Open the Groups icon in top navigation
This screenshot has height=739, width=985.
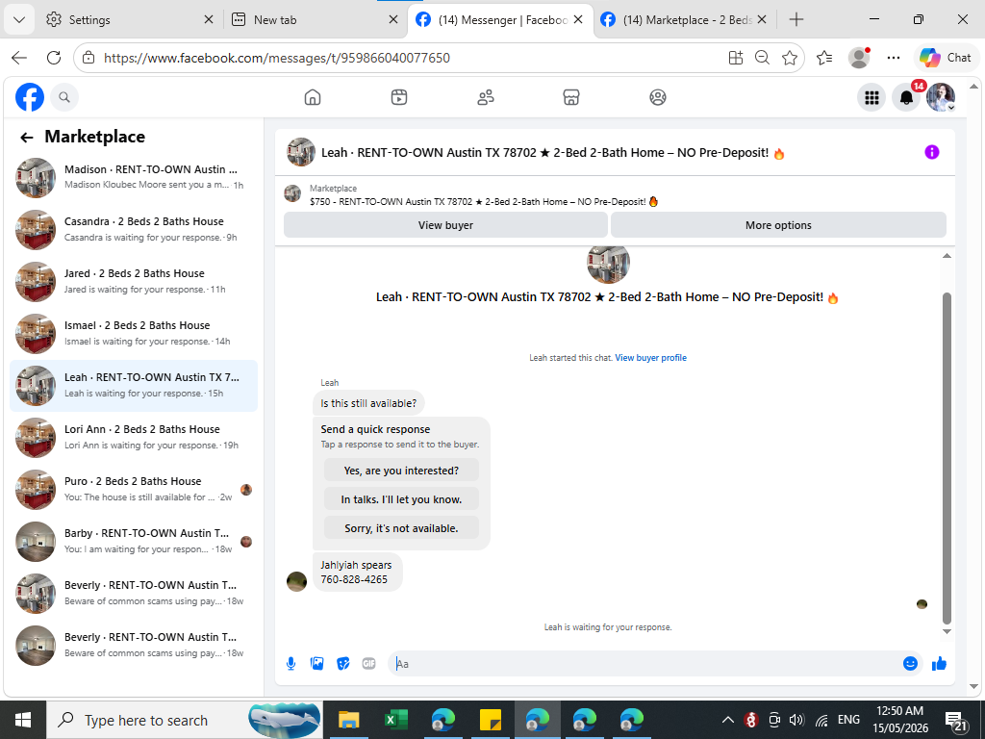658,97
